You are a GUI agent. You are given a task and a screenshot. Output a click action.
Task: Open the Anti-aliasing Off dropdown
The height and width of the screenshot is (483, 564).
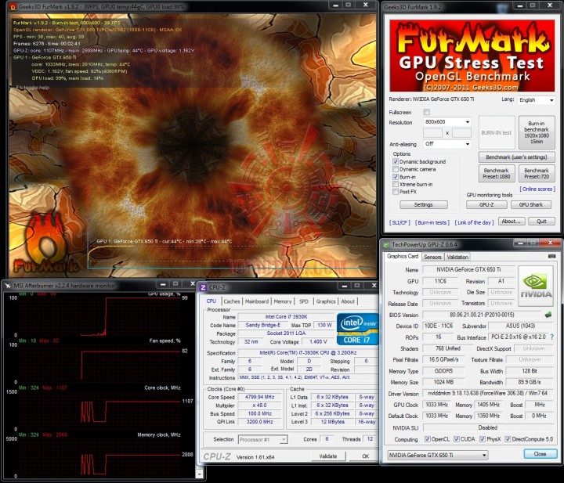pyautogui.click(x=447, y=144)
